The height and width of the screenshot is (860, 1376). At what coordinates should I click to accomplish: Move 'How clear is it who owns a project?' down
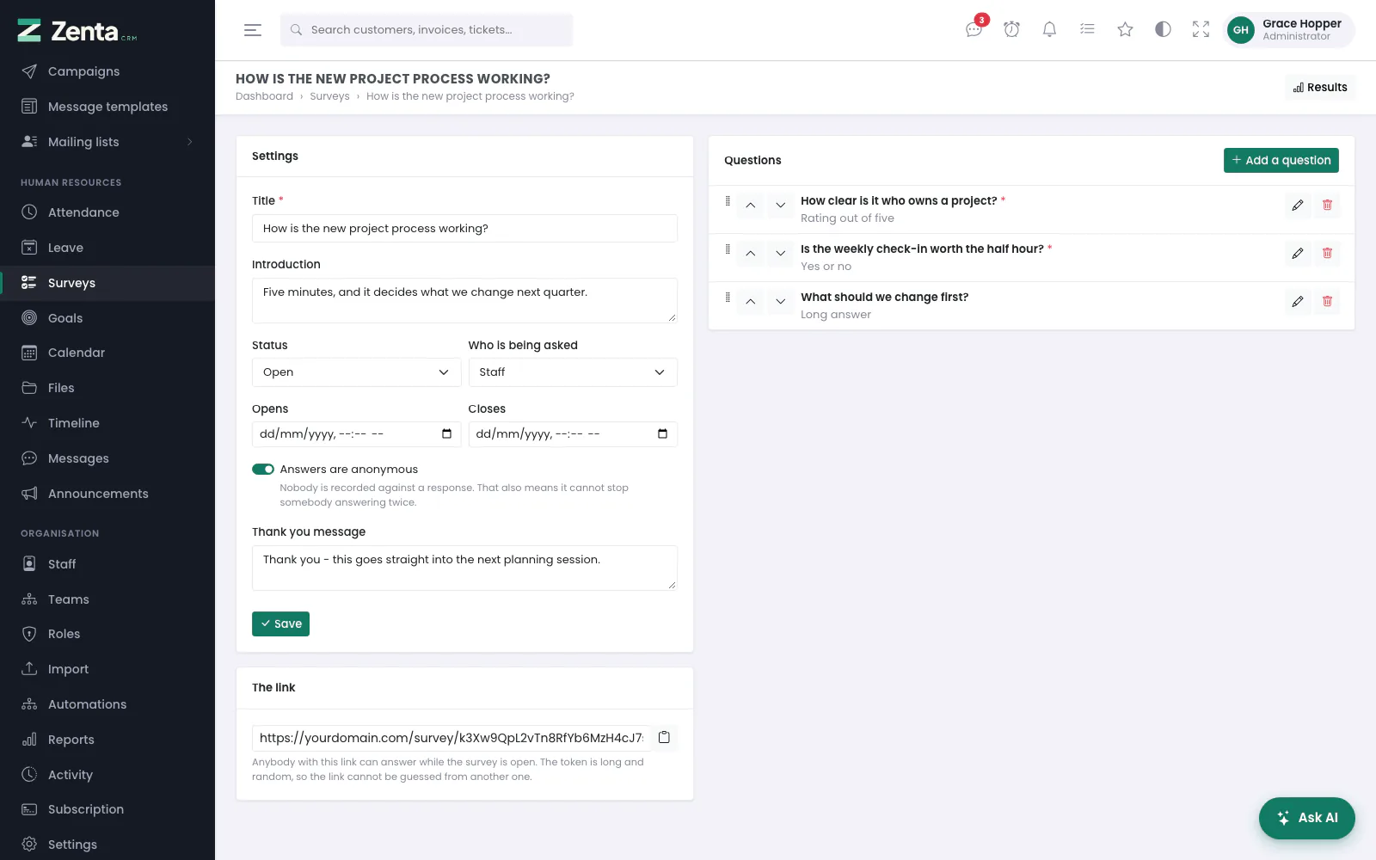781,206
